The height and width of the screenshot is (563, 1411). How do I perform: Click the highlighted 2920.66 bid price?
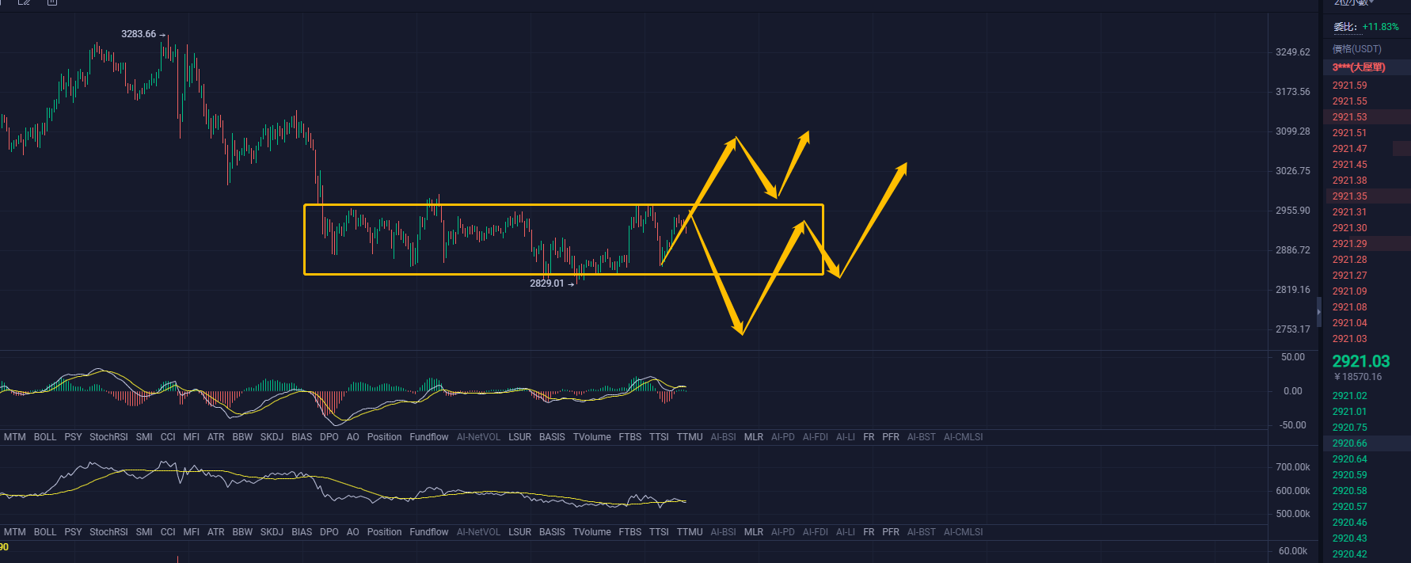(x=1349, y=443)
